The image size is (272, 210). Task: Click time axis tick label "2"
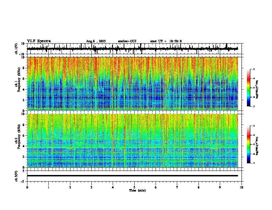pos(70,187)
